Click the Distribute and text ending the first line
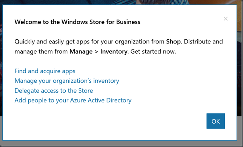Screen dimensions: 243x147 click(x=203, y=42)
